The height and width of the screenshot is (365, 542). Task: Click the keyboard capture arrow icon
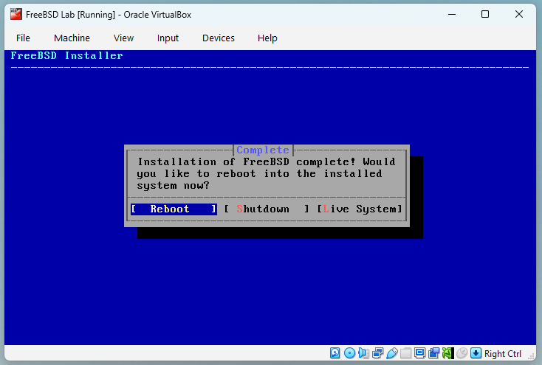point(476,353)
